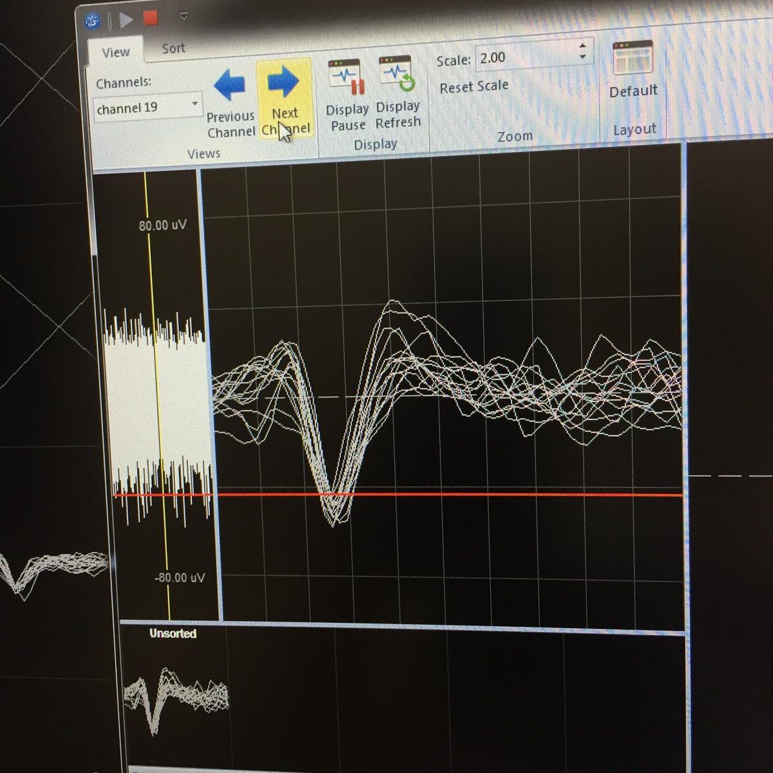The height and width of the screenshot is (773, 773).
Task: Click the play button in the quick access toolbar
Action: [126, 19]
